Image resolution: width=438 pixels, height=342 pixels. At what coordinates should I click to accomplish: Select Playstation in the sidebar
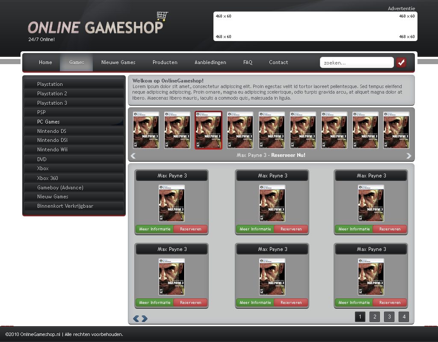click(74, 84)
